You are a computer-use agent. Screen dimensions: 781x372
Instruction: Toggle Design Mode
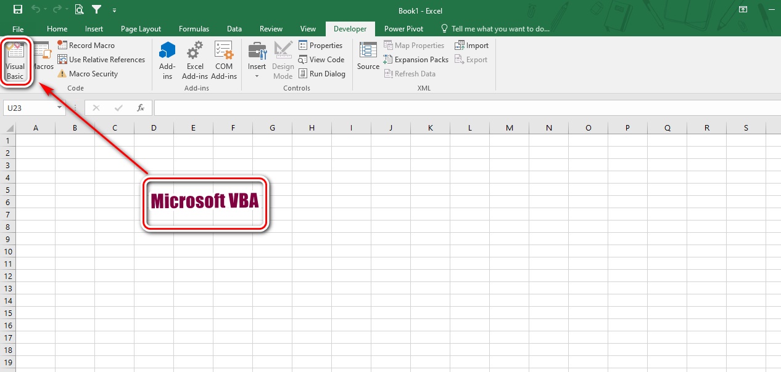click(x=283, y=61)
